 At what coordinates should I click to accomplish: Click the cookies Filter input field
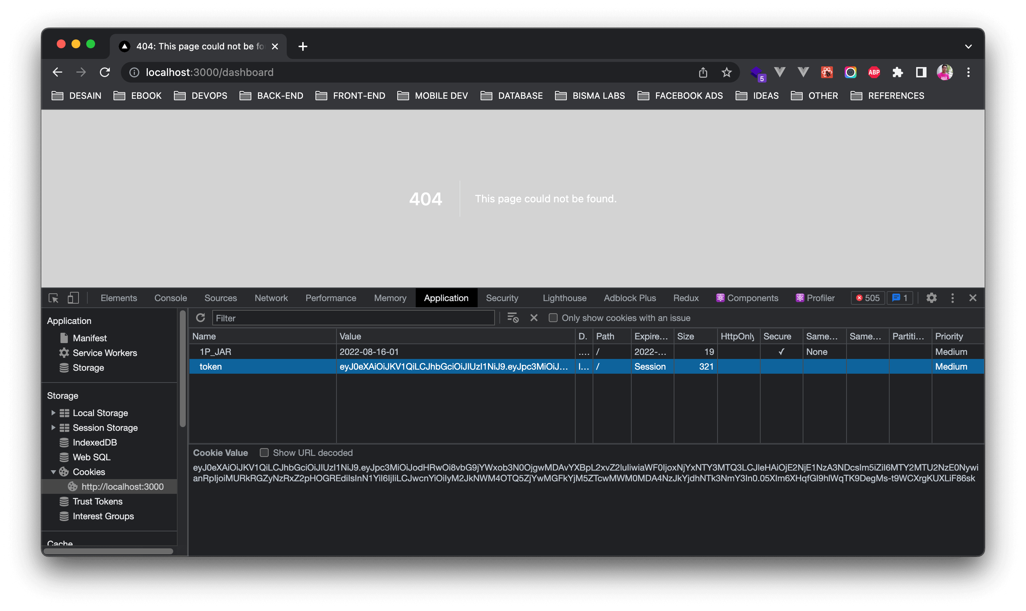(353, 318)
